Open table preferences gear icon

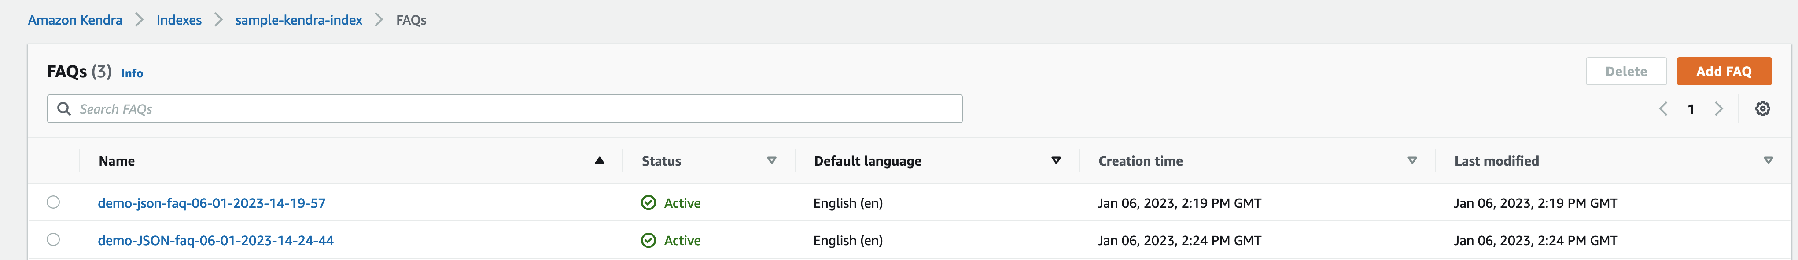point(1762,109)
